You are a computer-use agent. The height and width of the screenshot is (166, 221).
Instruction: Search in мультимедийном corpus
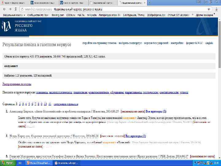pos(99,93)
